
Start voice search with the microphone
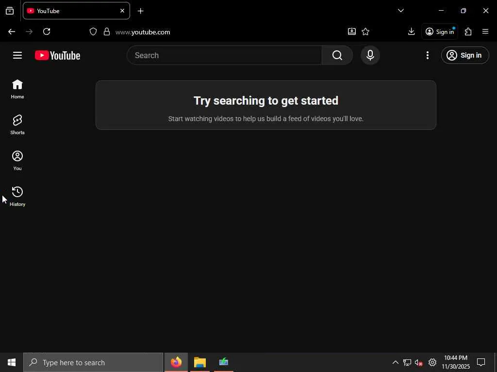coord(370,55)
